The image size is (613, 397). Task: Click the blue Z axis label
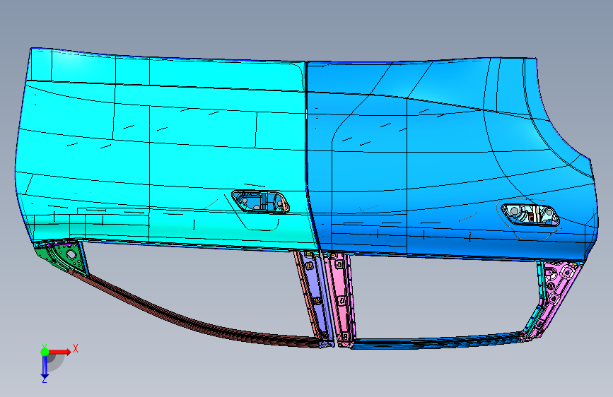tap(44, 380)
